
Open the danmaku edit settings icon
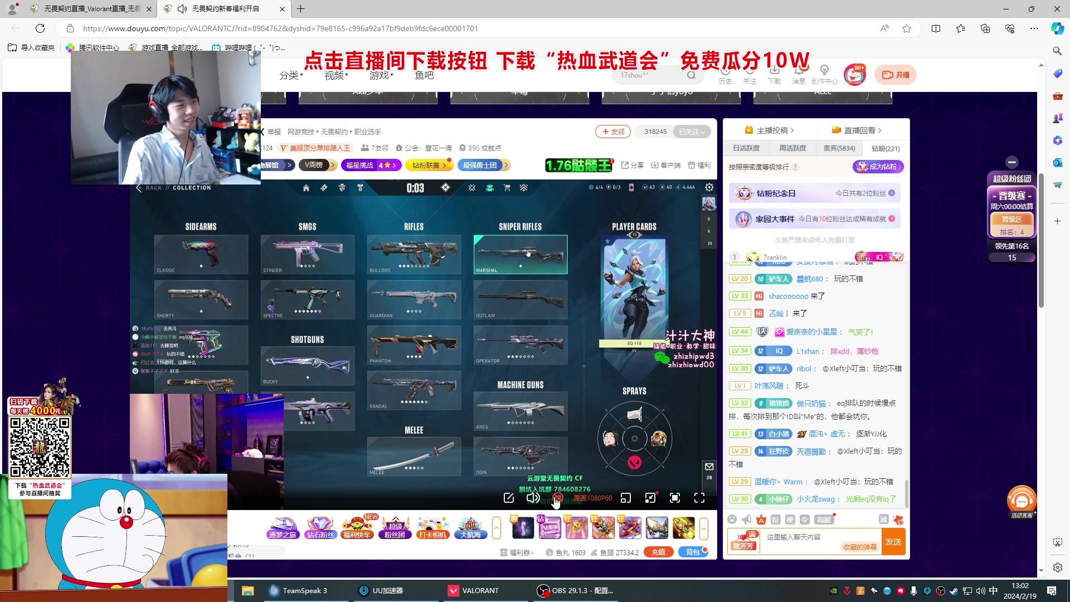click(x=509, y=498)
